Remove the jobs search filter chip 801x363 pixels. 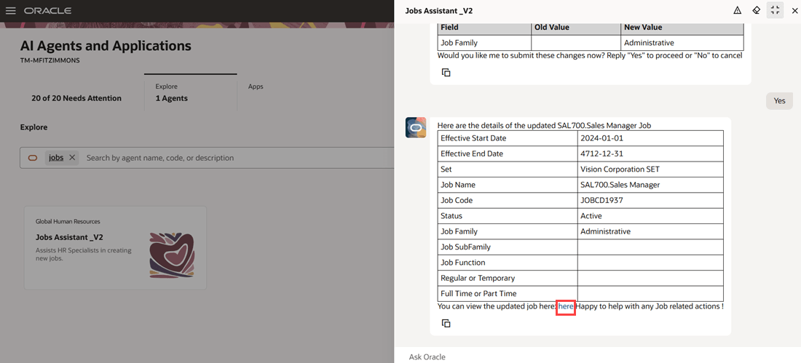tap(72, 158)
